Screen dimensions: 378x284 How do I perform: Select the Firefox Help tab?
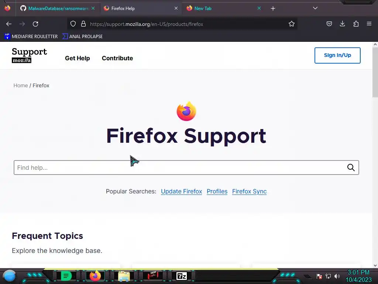[141, 9]
